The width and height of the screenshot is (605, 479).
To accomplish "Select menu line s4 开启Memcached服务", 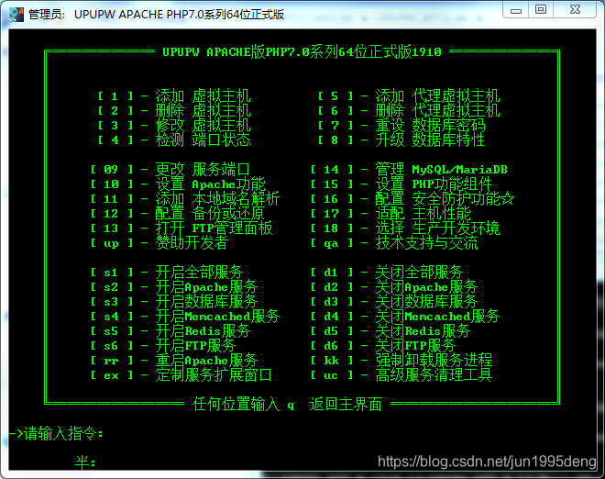I will (185, 316).
